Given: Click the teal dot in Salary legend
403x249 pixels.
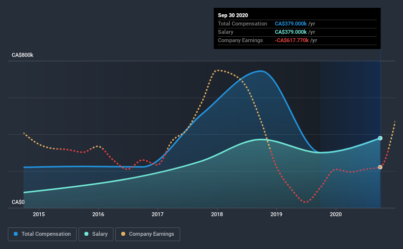Looking at the screenshot, I should pyautogui.click(x=86, y=234).
